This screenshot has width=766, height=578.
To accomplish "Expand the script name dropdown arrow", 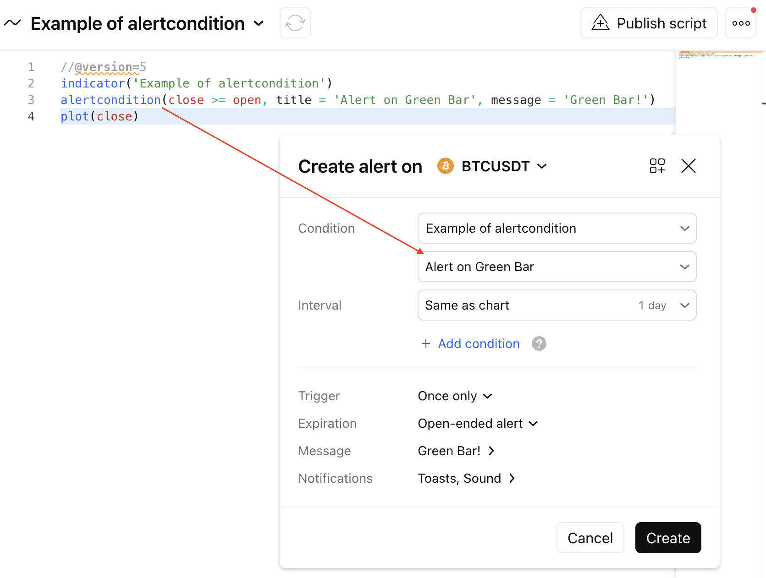I will click(x=259, y=23).
